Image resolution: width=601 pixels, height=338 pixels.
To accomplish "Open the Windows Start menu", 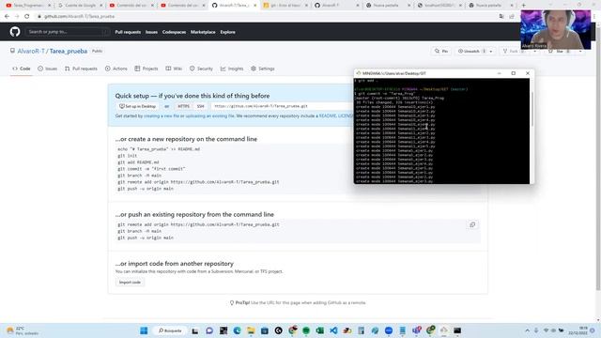I will [144, 330].
